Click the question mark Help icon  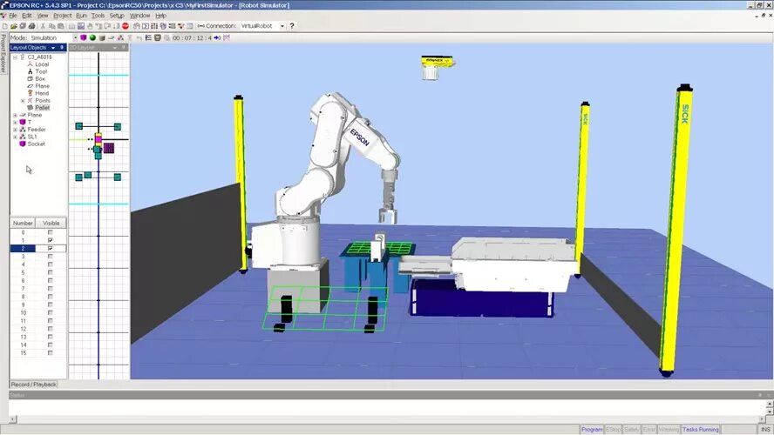[x=292, y=26]
